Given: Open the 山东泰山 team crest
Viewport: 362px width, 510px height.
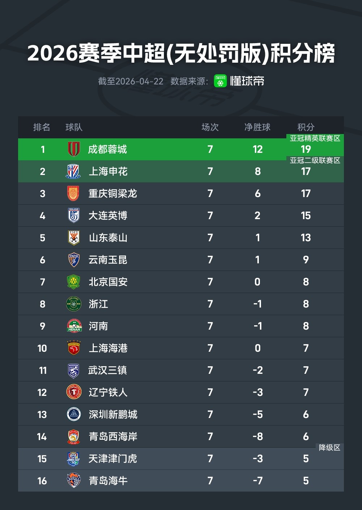Looking at the screenshot, I should tap(73, 238).
